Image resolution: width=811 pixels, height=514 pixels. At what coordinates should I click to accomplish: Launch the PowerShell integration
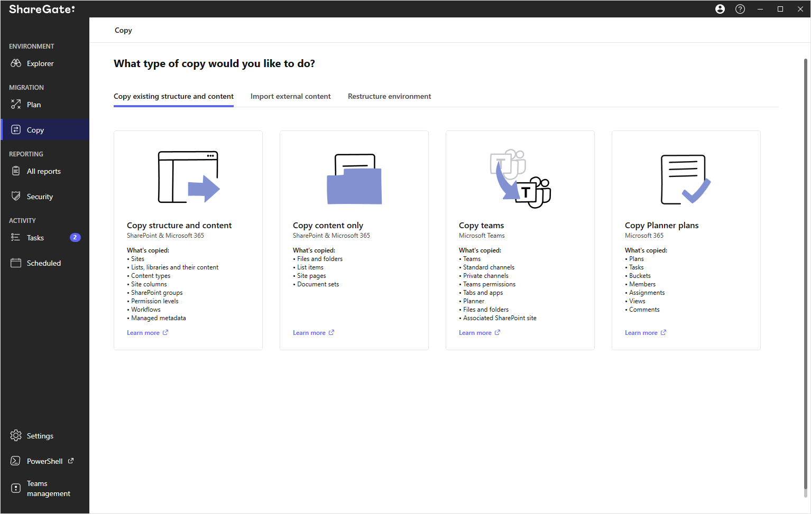[44, 461]
